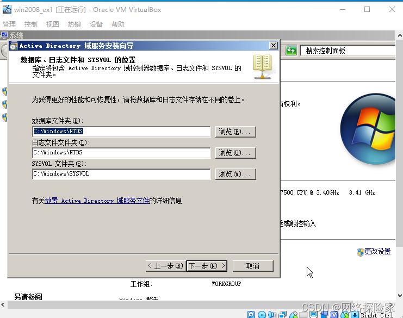Click the Right Ctrl host key label
The width and height of the screenshot is (403, 318).
(x=377, y=315)
